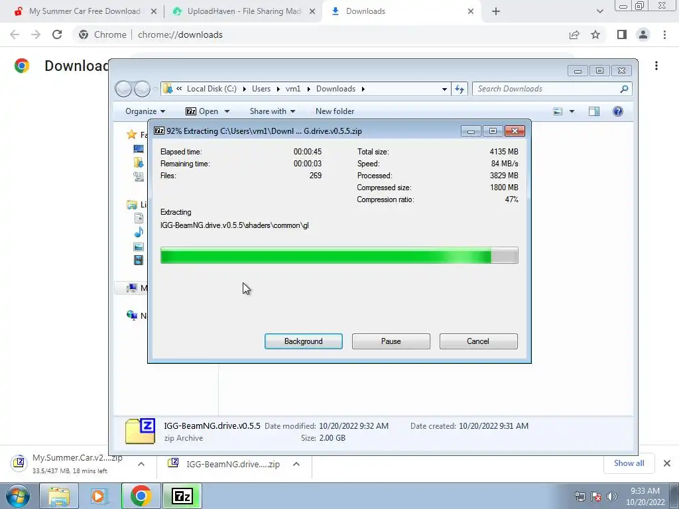This screenshot has height=509, width=679.
Task: Click Libraries icon in sidebar
Action: pyautogui.click(x=132, y=204)
